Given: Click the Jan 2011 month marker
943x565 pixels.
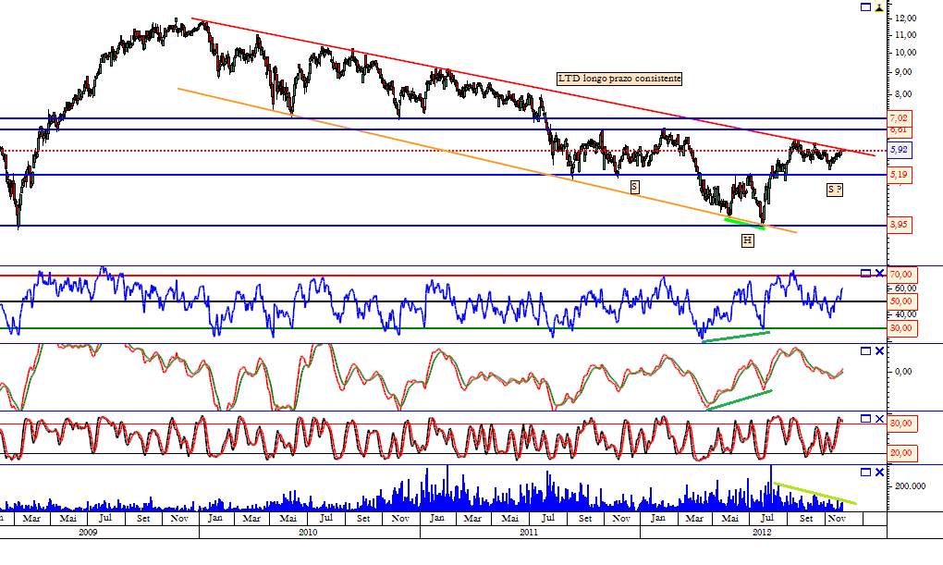Looking at the screenshot, I should coord(437,518).
